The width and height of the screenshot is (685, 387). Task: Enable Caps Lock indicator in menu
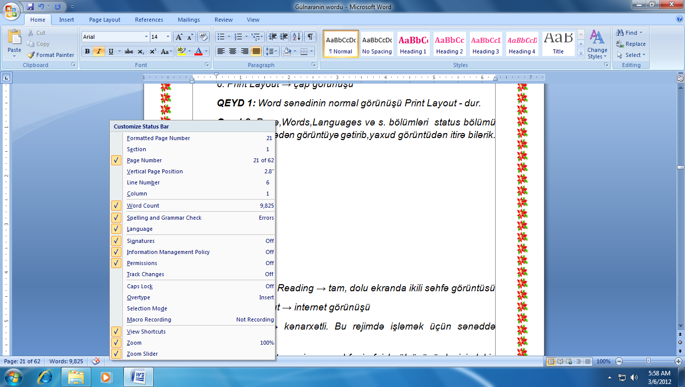pyautogui.click(x=193, y=286)
